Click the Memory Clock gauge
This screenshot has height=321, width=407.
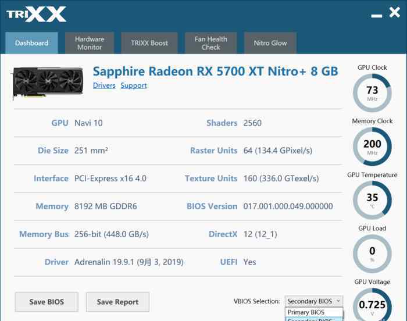[x=372, y=147]
